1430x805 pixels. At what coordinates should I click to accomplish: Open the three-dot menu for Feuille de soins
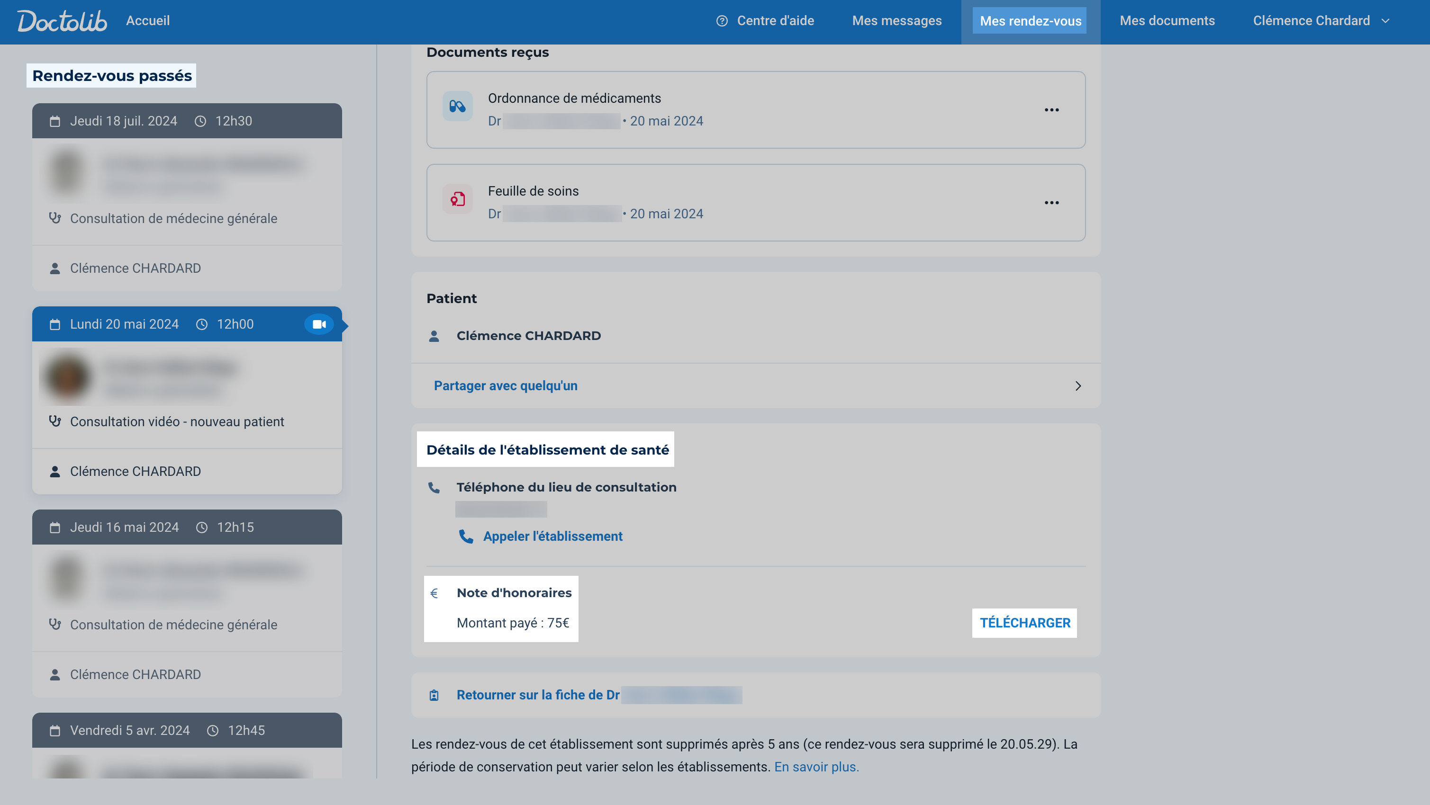pyautogui.click(x=1051, y=203)
